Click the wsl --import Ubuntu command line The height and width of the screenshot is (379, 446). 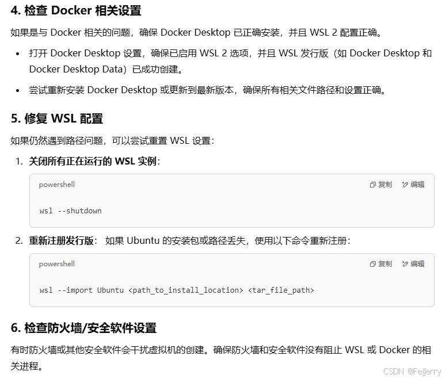(177, 290)
